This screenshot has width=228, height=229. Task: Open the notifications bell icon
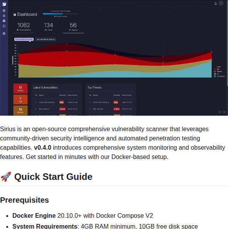pyautogui.click(x=216, y=3)
